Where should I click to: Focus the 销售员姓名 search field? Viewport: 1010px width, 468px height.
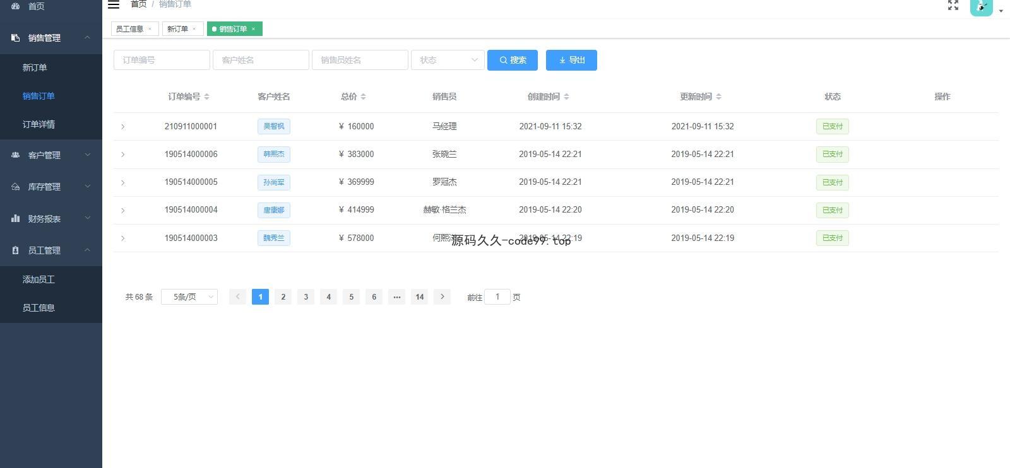click(x=360, y=60)
